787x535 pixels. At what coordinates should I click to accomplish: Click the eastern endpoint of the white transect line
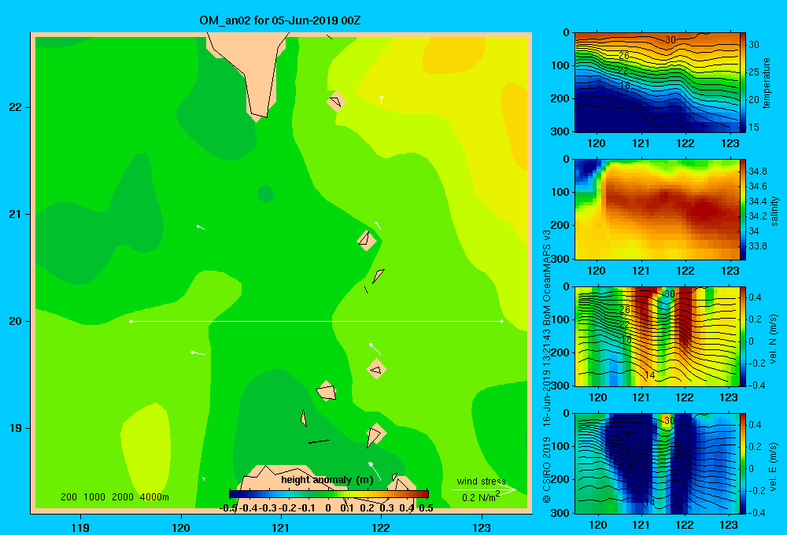[x=501, y=321]
